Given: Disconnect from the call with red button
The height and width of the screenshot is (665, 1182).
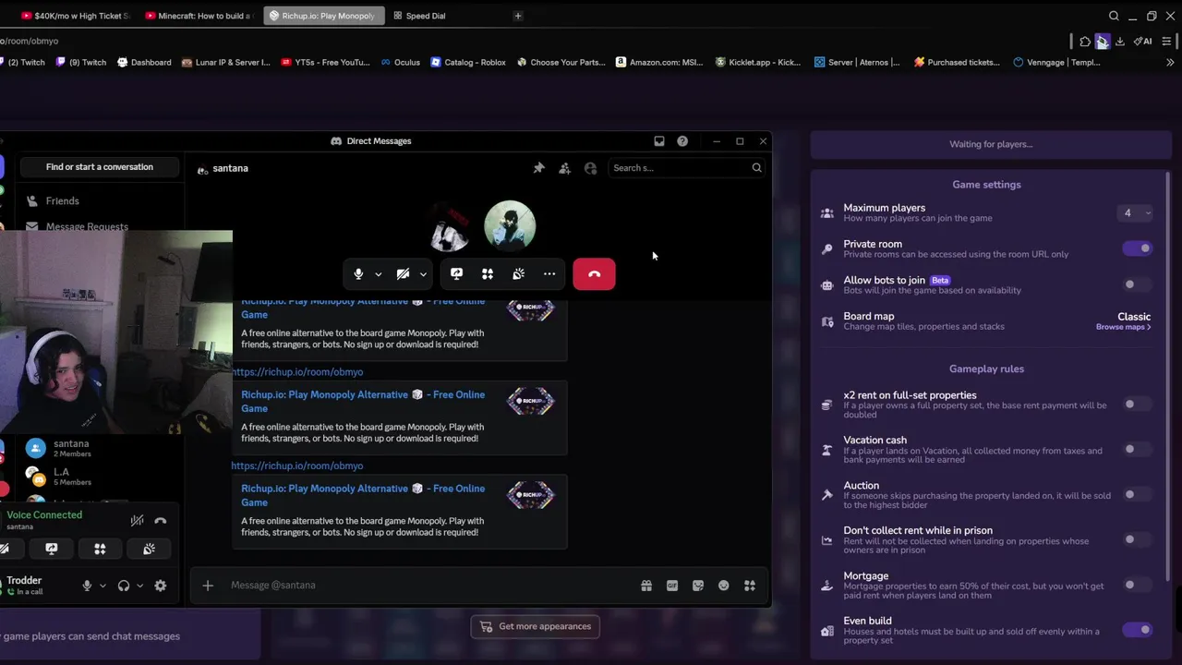Looking at the screenshot, I should coord(594,274).
